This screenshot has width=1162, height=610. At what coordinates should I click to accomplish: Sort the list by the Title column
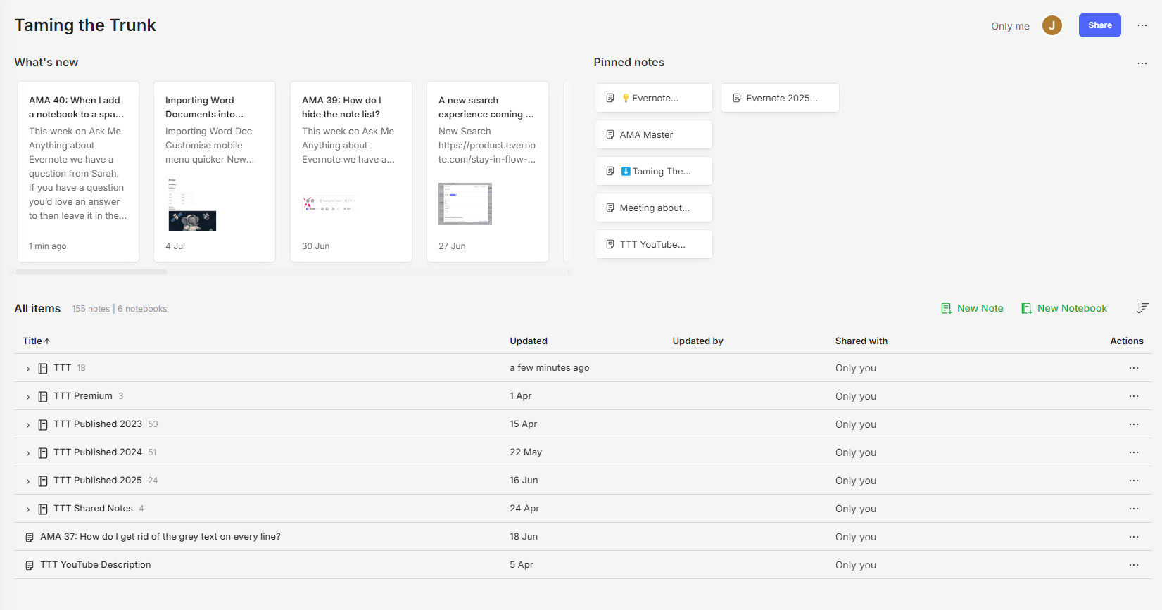36,341
